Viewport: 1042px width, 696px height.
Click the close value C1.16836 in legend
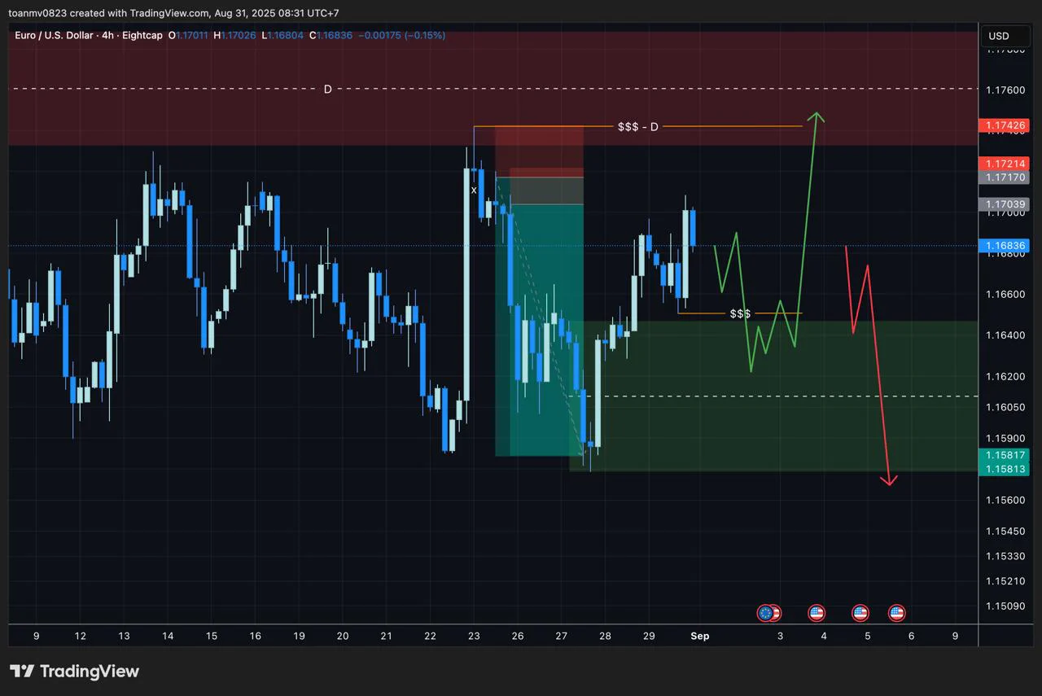[331, 35]
